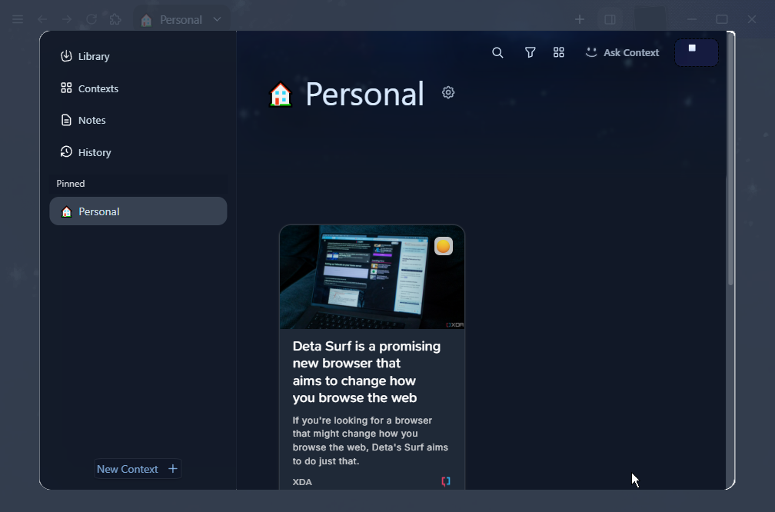This screenshot has height=512, width=775.
Task: Select the pinned Personal context
Action: [x=138, y=211]
